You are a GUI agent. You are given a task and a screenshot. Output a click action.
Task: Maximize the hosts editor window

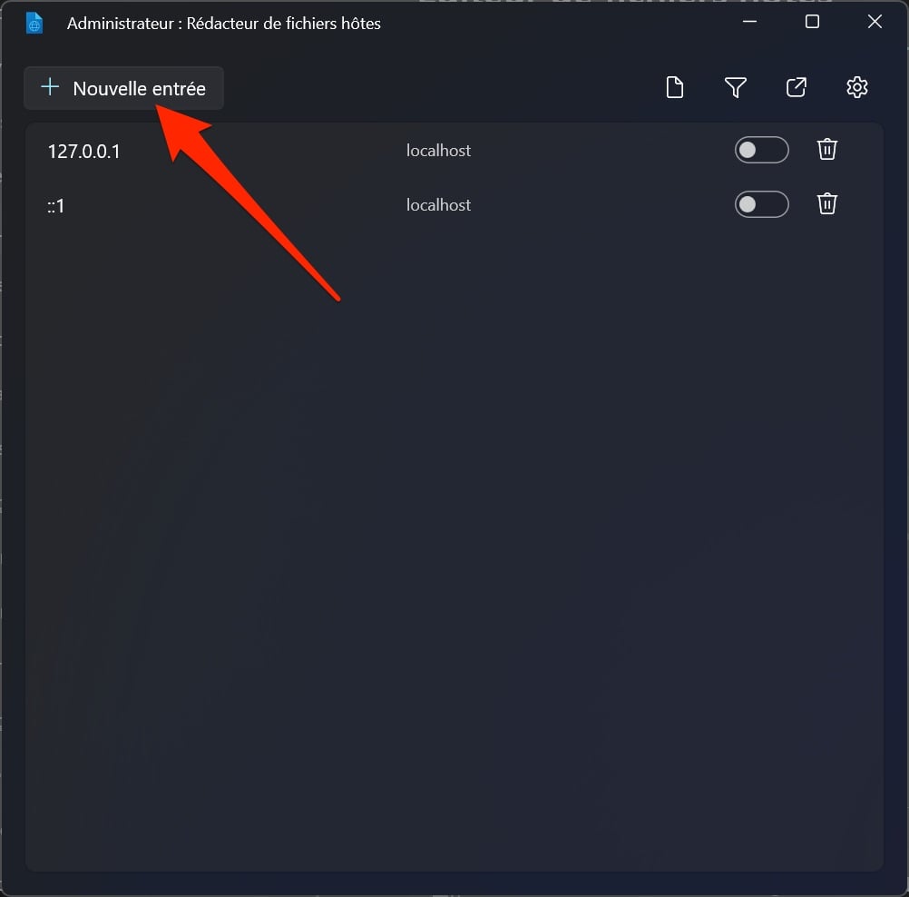coord(812,22)
